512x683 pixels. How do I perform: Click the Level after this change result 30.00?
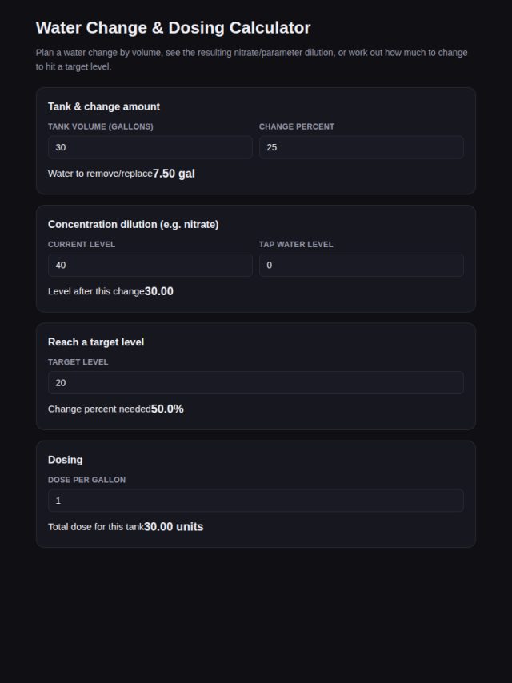click(159, 291)
